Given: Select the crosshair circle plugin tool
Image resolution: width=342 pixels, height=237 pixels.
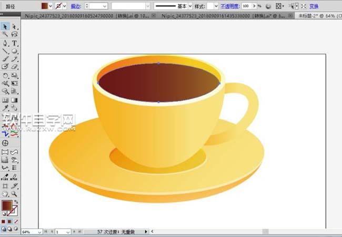Looking at the screenshot, I should [5, 143].
